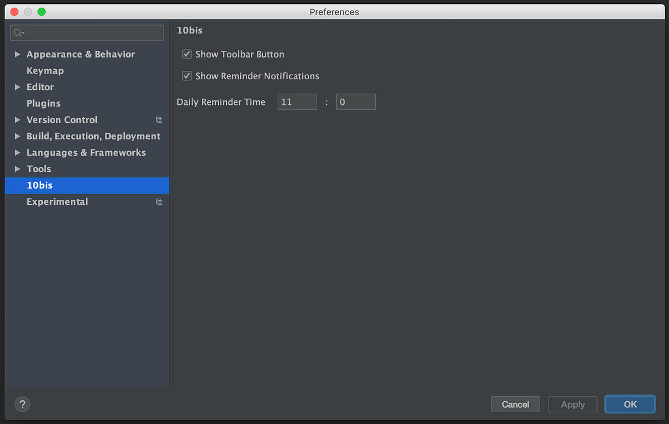This screenshot has height=424, width=669.
Task: Select the Keymap settings entry
Action: coord(45,70)
